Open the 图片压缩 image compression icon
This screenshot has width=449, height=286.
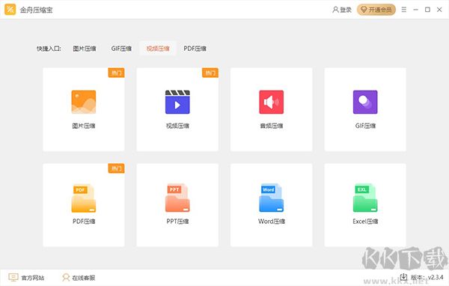pos(84,102)
